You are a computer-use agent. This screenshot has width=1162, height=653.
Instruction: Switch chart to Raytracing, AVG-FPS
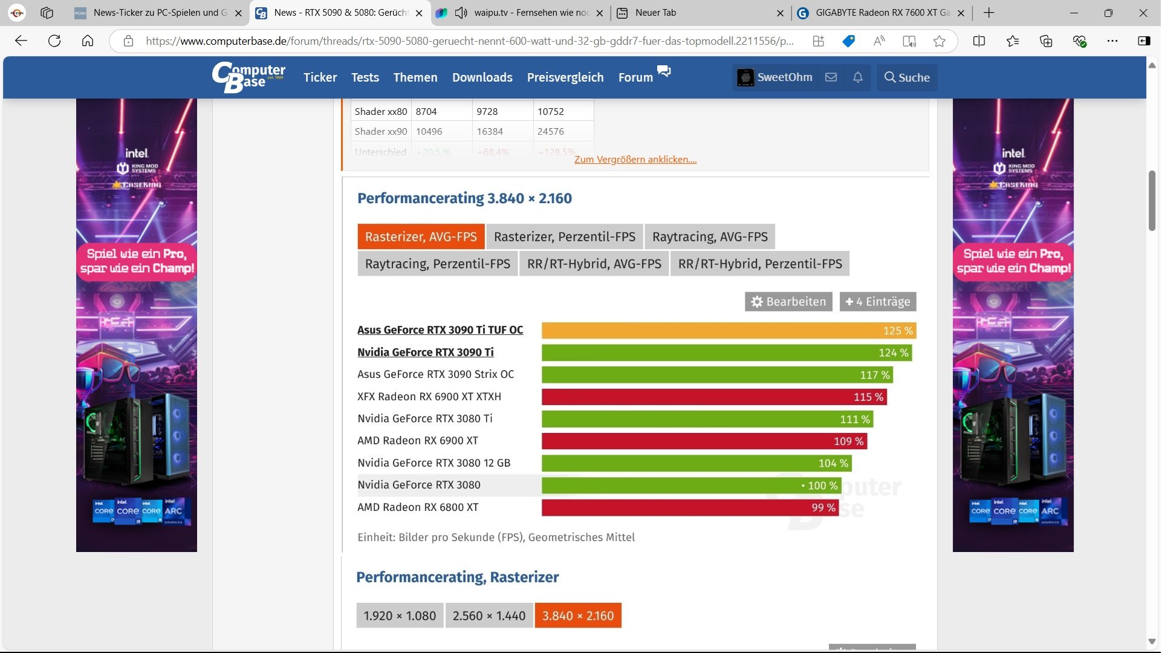pyautogui.click(x=709, y=237)
